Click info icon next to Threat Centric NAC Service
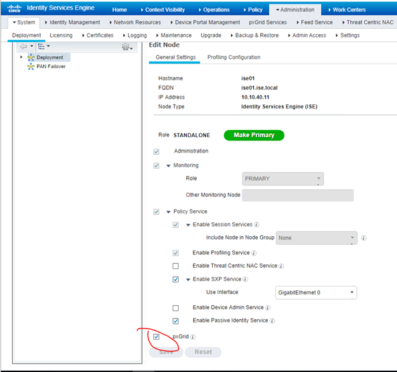Viewport: 397px width, 372px height. tap(281, 266)
